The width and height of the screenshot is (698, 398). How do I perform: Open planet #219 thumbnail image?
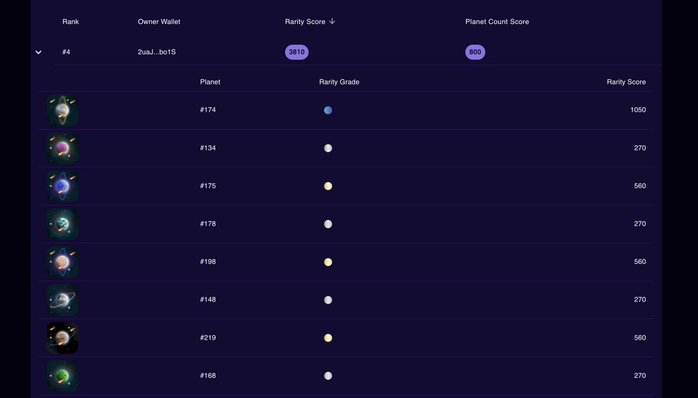(x=62, y=338)
